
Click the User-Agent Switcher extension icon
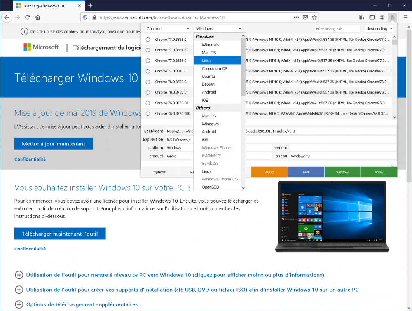pyautogui.click(x=392, y=18)
